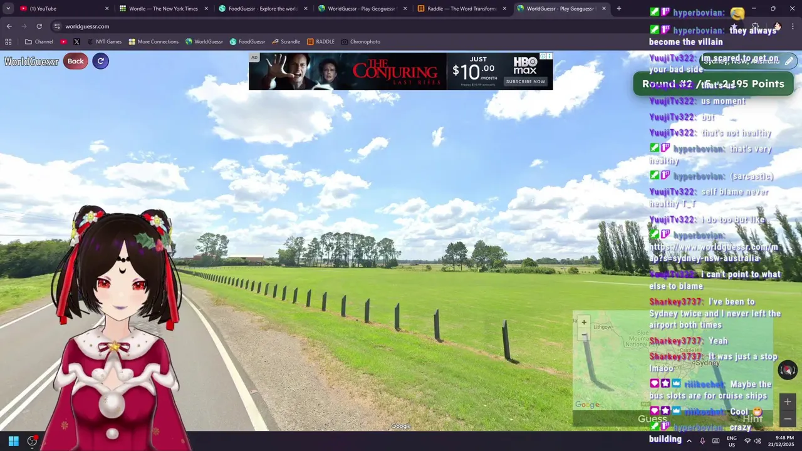Close the YouTube tab
The width and height of the screenshot is (802, 451).
click(x=107, y=9)
